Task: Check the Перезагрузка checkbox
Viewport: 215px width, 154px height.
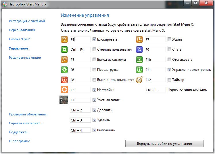Action: tap(94, 70)
